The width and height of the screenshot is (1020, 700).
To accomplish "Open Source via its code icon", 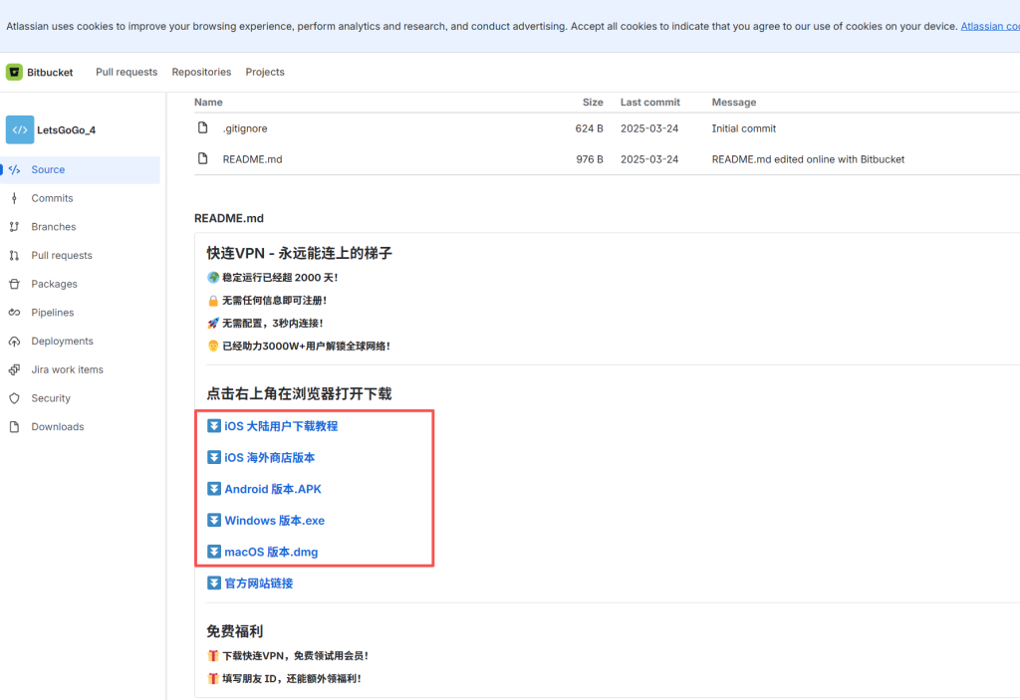I will point(14,170).
